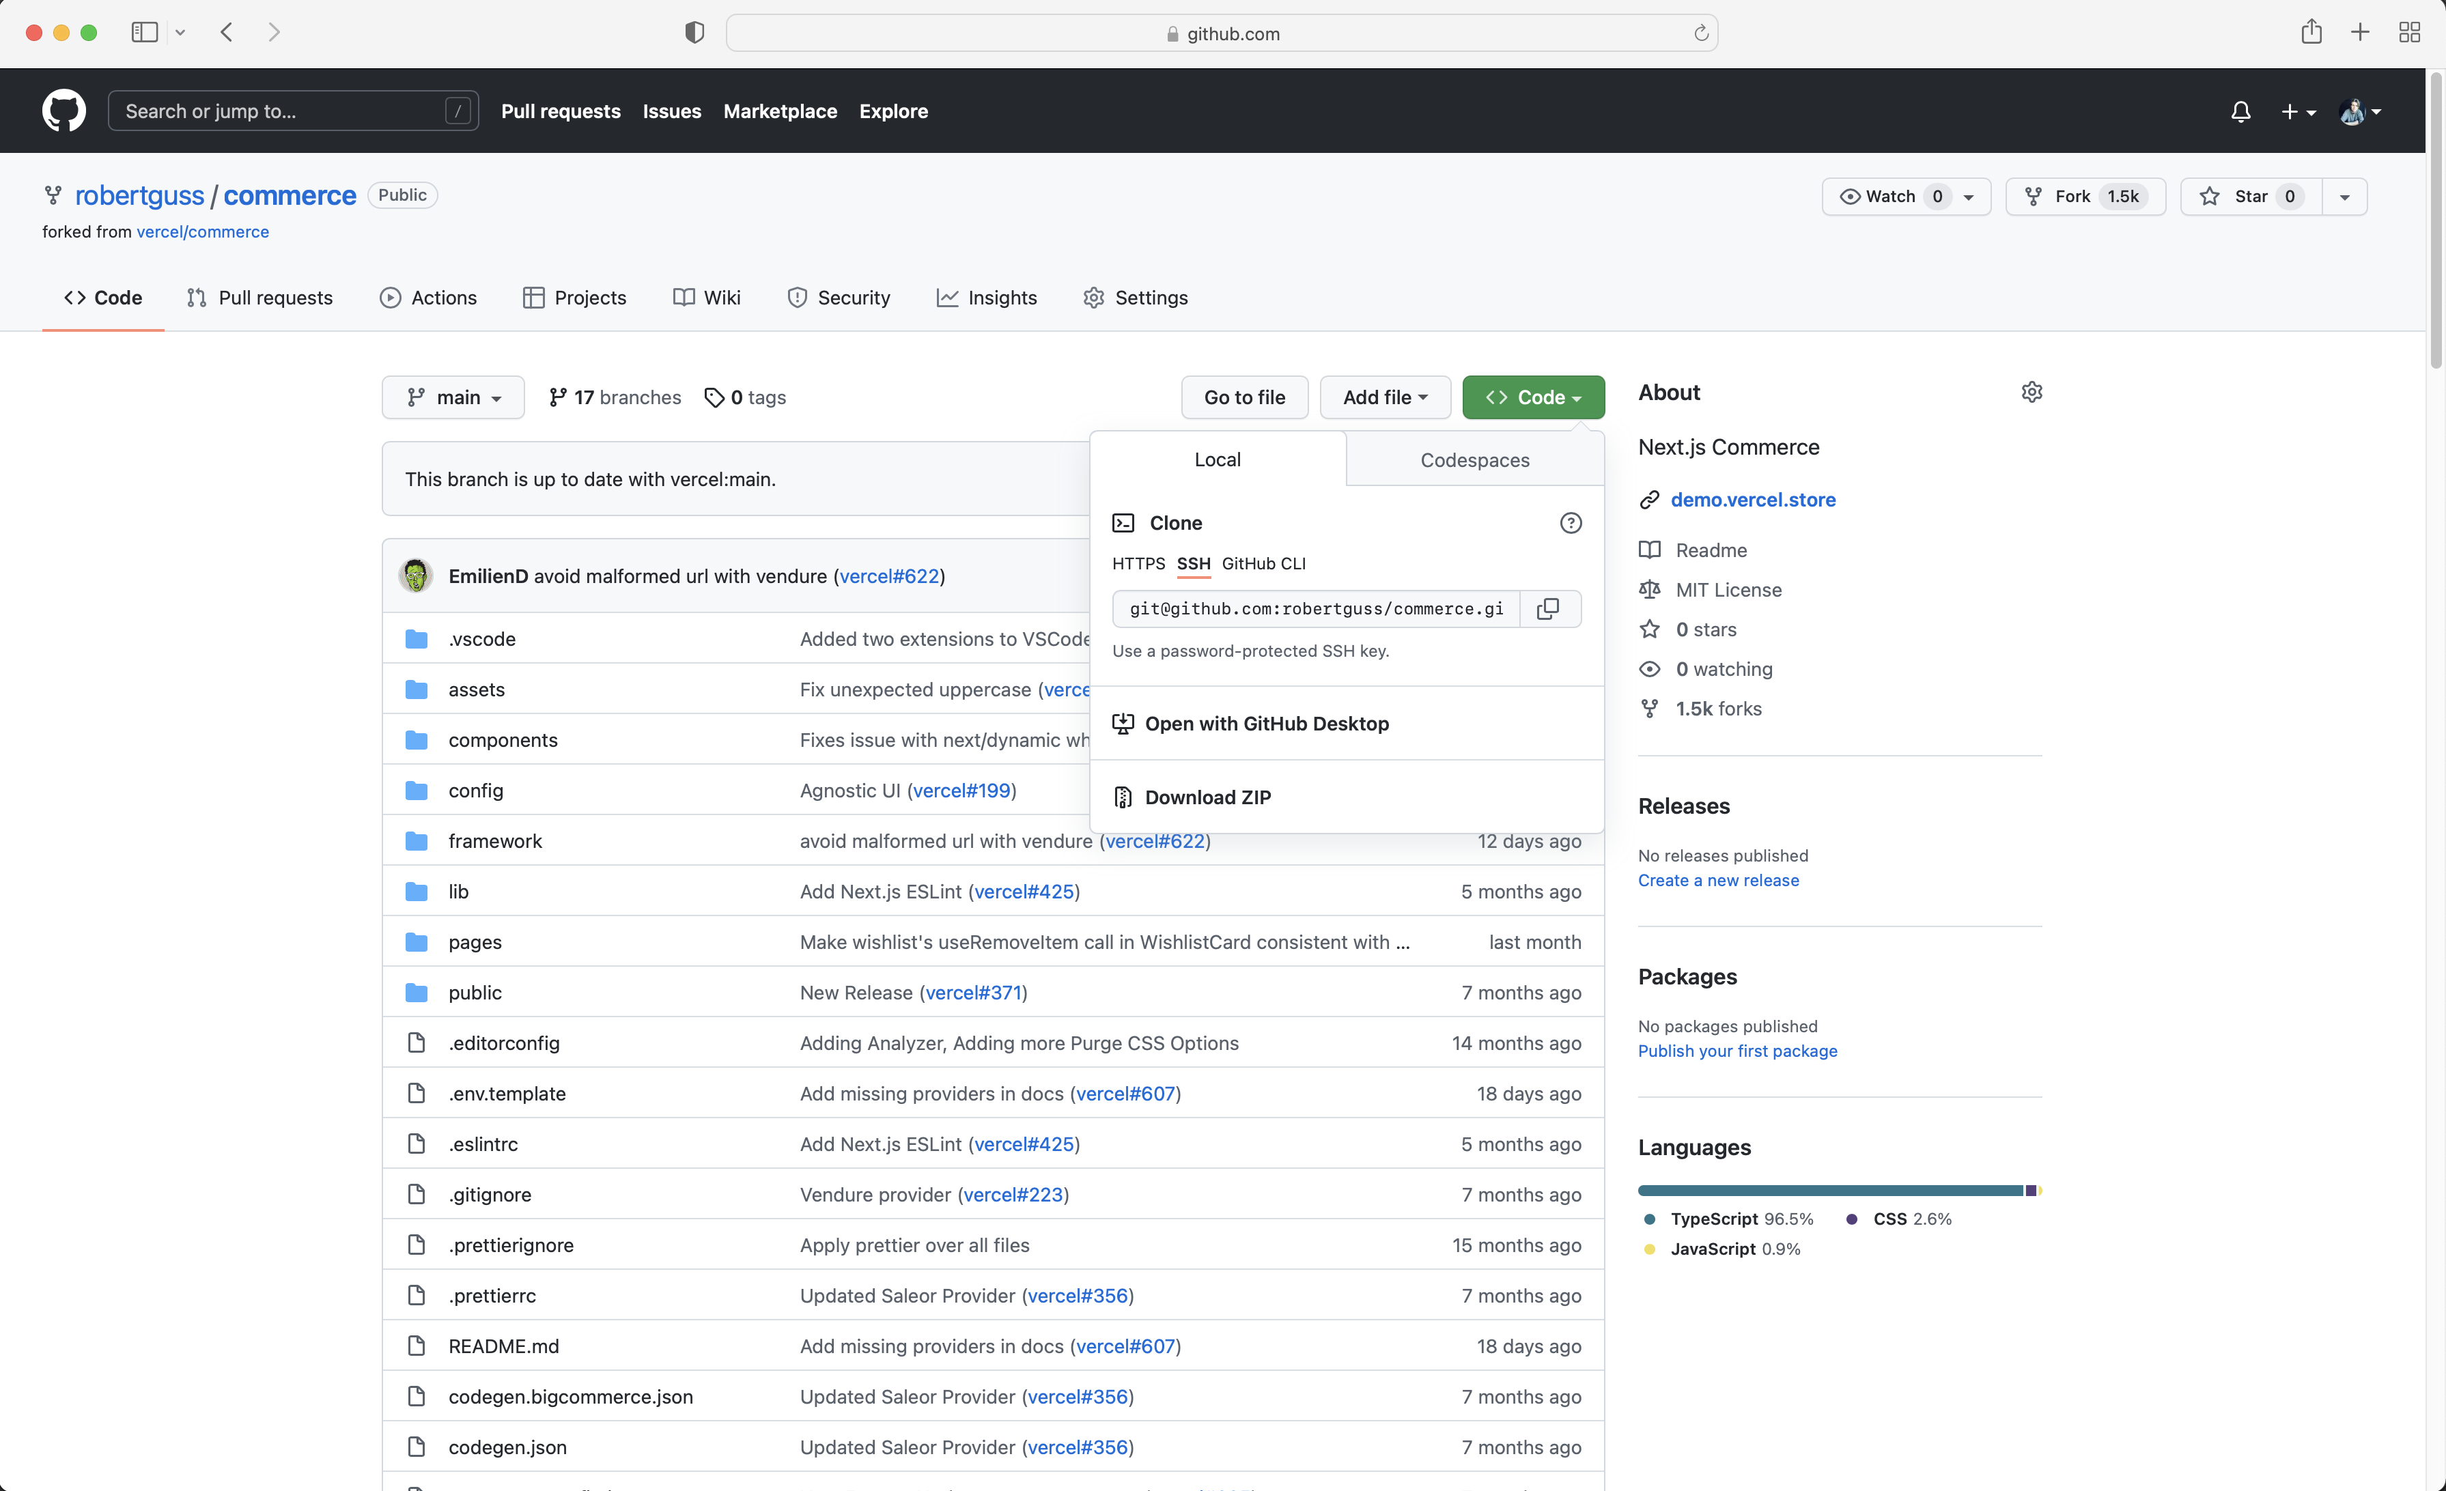
Task: Select the SSH clone option
Action: (x=1193, y=564)
